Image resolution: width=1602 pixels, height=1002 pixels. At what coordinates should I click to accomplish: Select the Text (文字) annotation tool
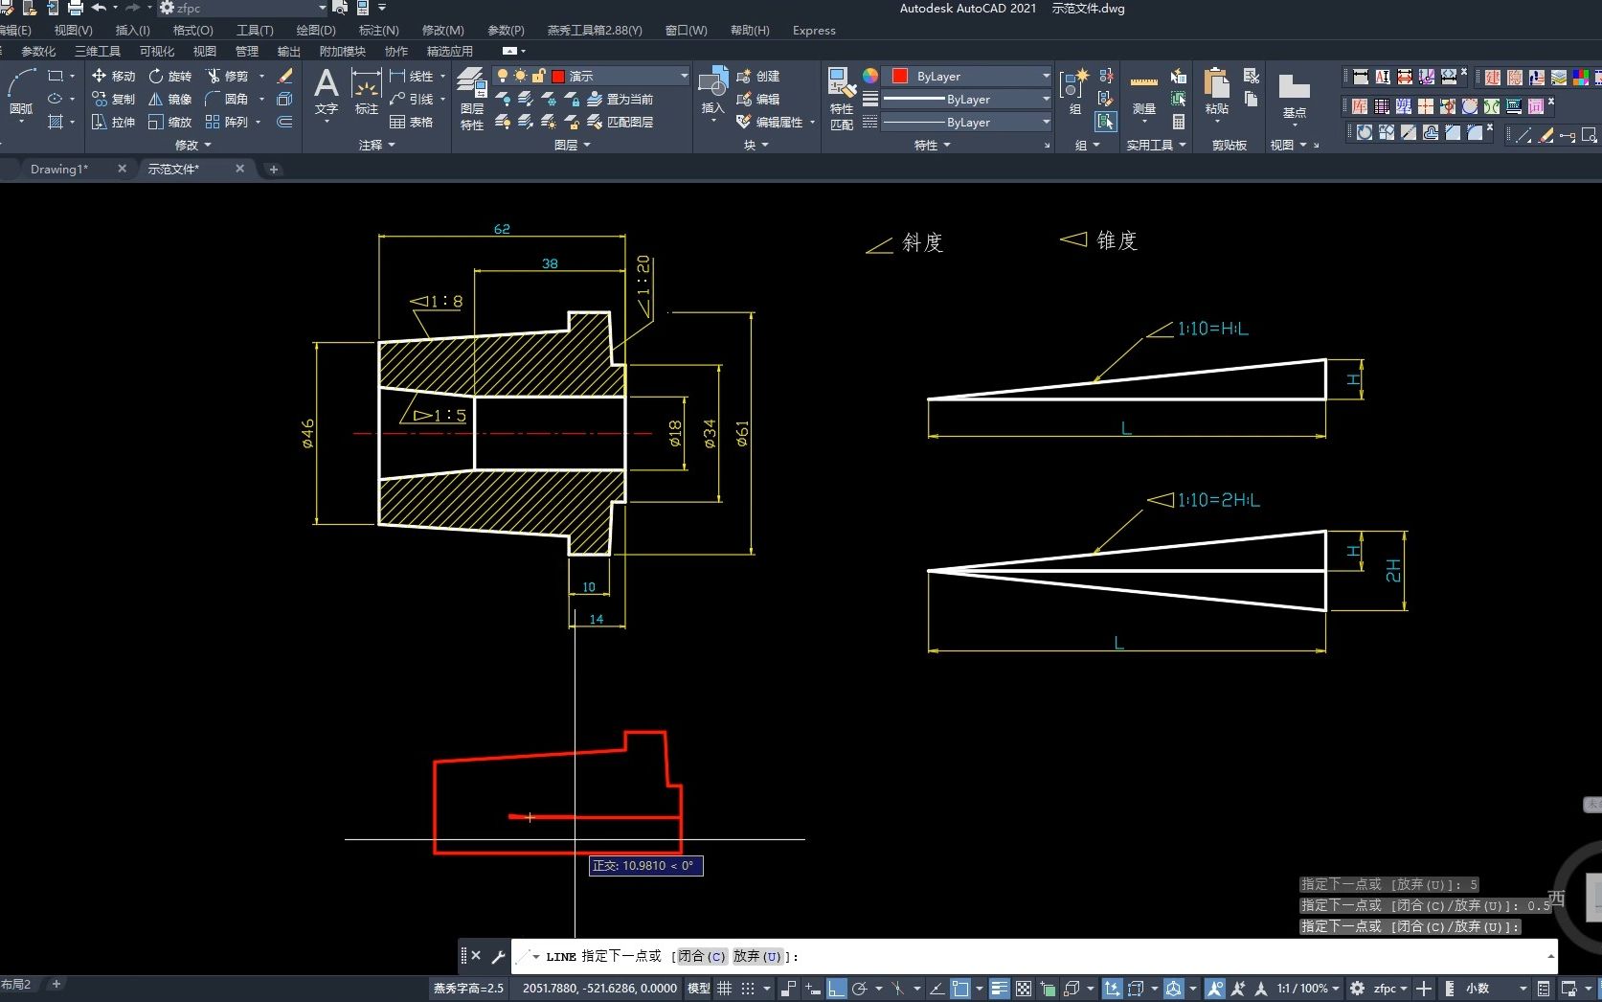[x=327, y=93]
